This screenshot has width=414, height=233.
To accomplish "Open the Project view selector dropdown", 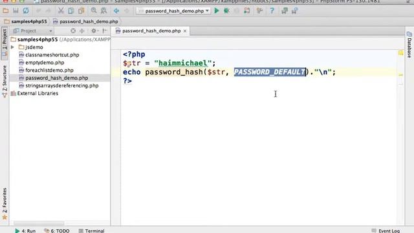I will (x=33, y=31).
